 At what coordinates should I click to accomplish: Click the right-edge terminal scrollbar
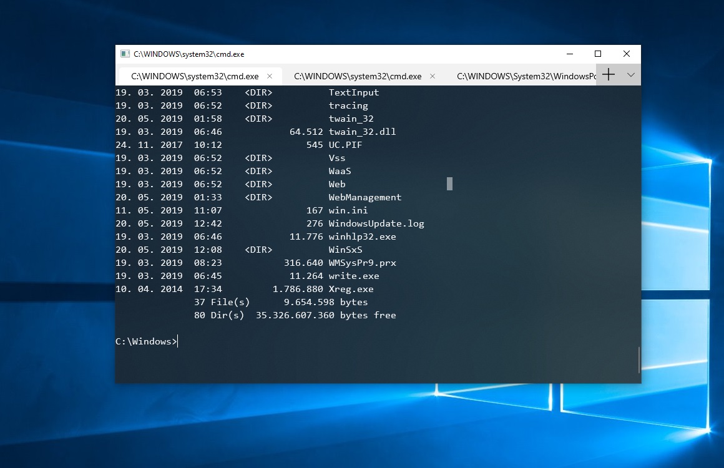click(638, 361)
